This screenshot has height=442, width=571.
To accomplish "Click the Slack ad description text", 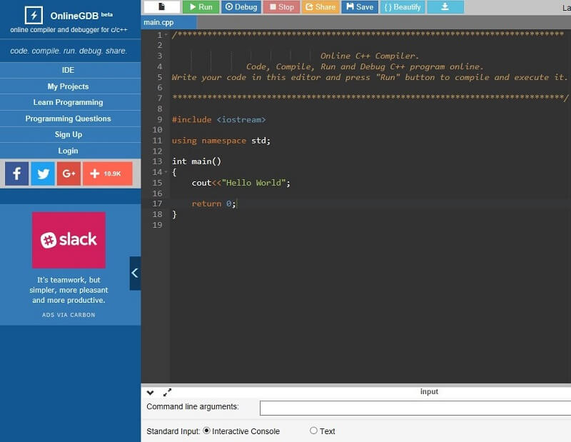I will [69, 290].
